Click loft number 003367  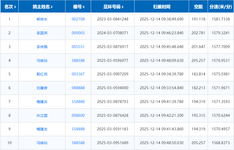(78, 74)
